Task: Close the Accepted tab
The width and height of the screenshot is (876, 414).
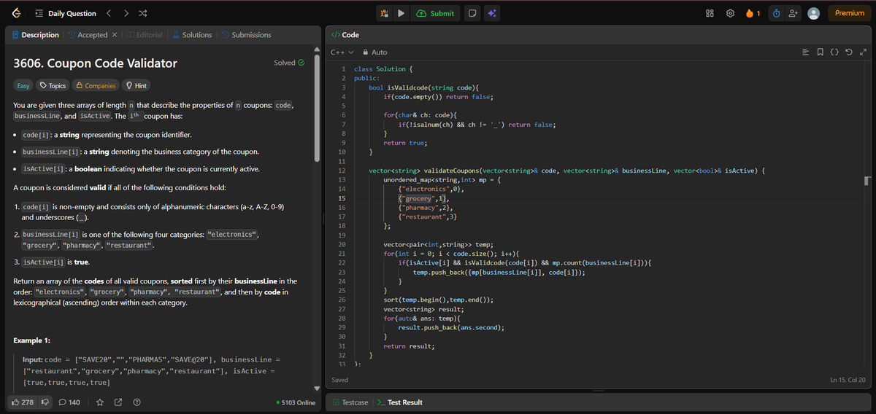Action: coord(115,35)
